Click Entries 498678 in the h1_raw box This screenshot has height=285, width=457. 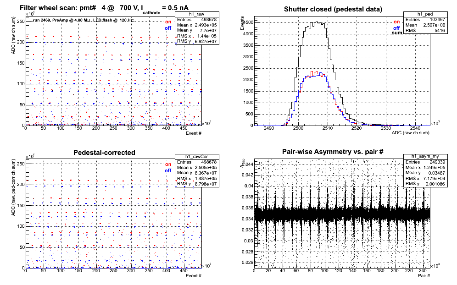point(197,20)
